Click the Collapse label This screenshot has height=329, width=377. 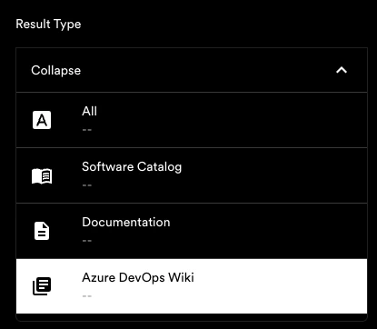[x=56, y=70]
